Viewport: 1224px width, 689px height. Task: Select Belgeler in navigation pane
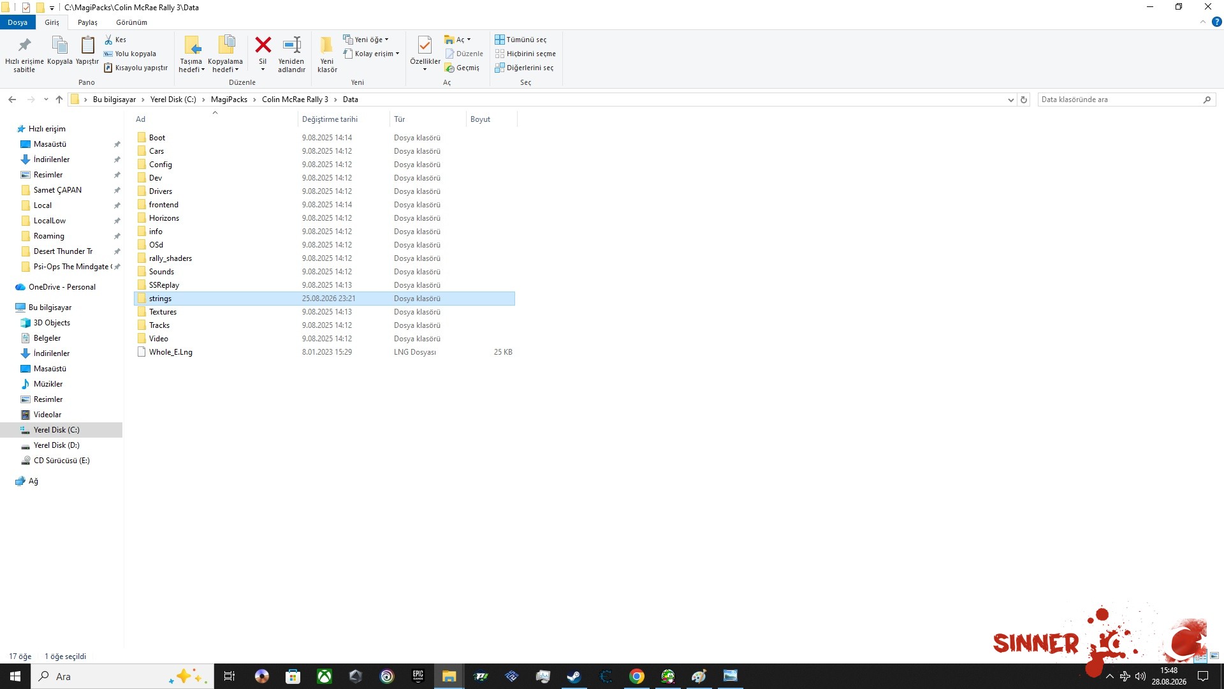[x=47, y=338]
